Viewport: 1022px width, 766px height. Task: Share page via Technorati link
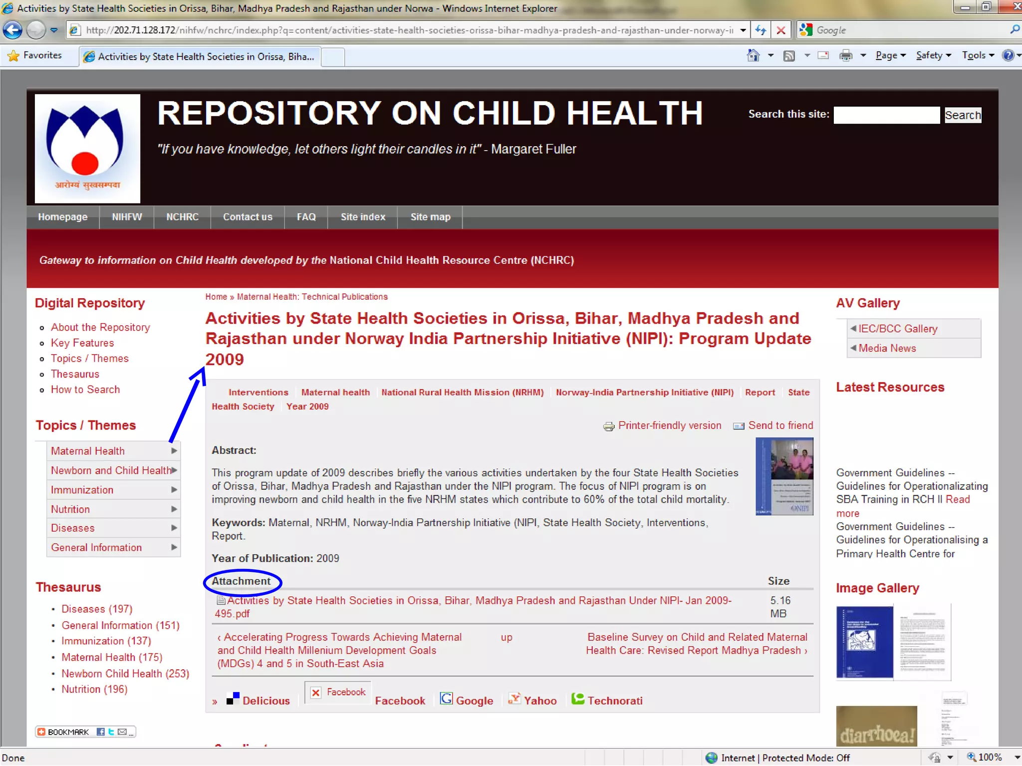(614, 701)
